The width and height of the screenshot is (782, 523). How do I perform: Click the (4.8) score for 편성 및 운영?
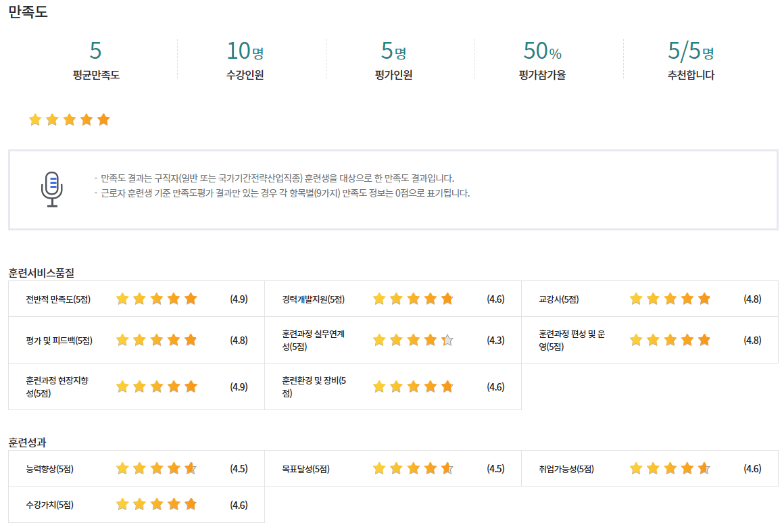tap(752, 341)
